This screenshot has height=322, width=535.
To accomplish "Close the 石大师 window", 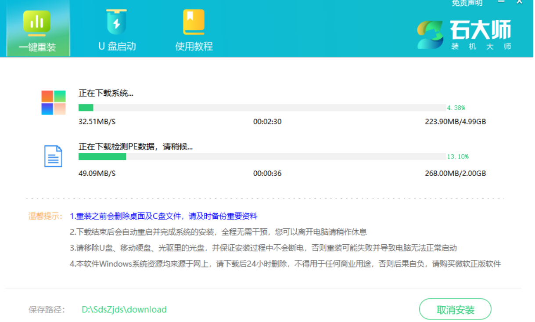I will click(520, 2).
